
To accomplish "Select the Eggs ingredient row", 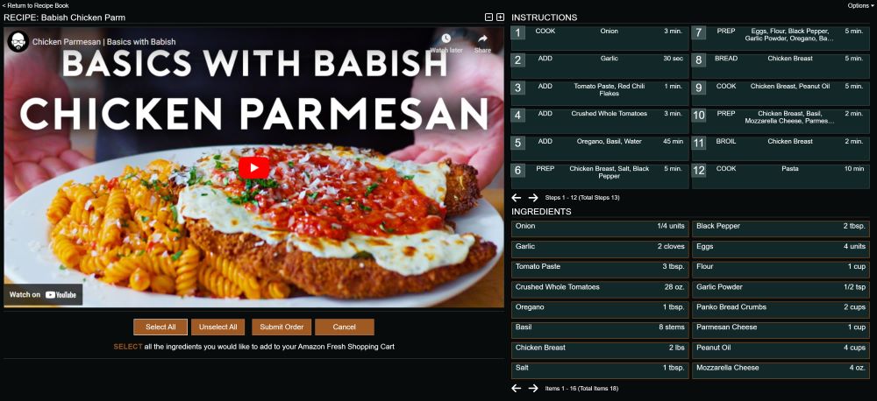I will pos(781,249).
